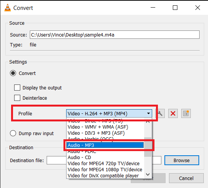Click profile list scrollbar thumb
The image size is (208, 188).
coord(148,147)
